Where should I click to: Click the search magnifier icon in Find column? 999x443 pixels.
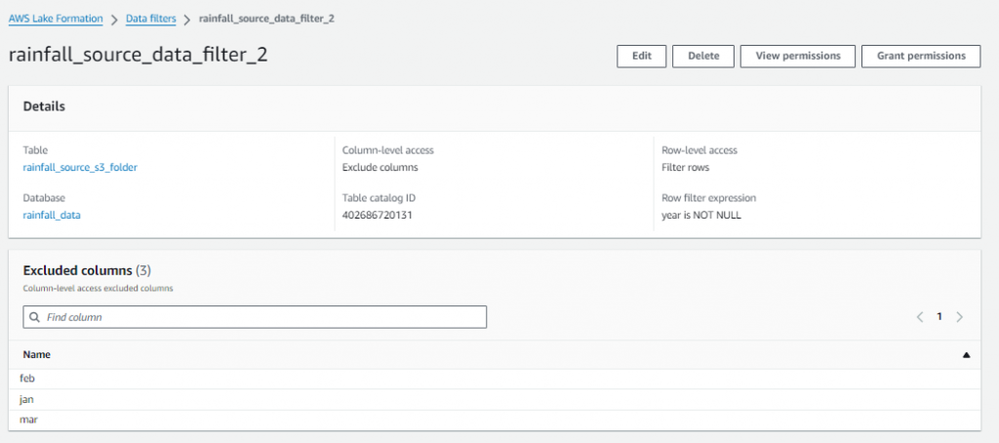(x=34, y=317)
